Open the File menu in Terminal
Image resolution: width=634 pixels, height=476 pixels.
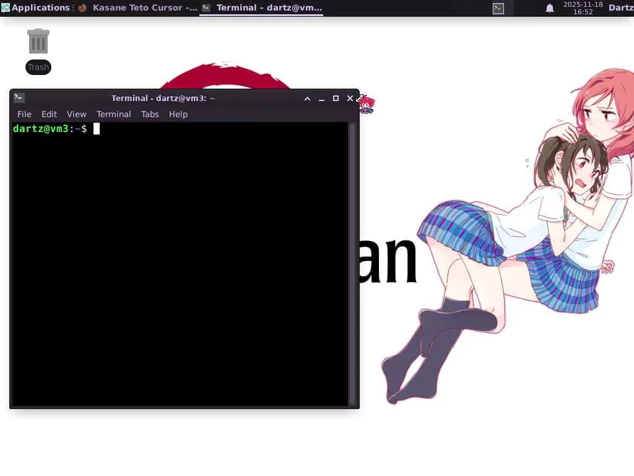click(x=24, y=114)
